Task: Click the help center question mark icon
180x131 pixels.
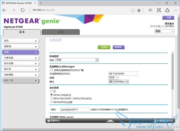Action: tap(49, 121)
